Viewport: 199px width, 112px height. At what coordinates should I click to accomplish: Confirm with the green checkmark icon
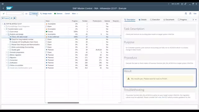click(3, 13)
